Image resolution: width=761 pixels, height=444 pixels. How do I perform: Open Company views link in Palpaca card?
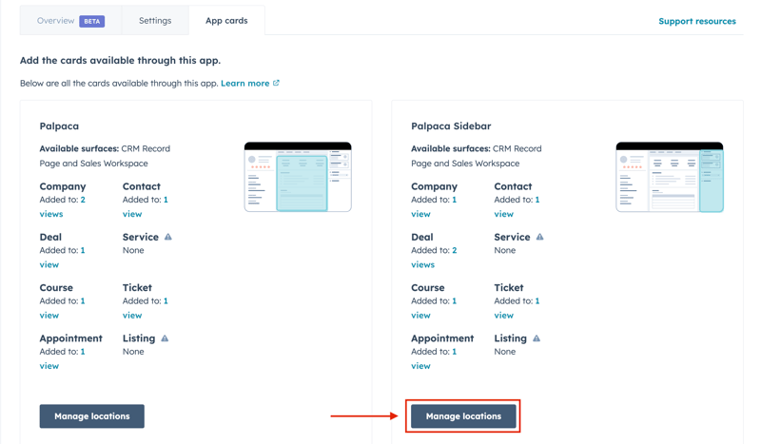[x=51, y=214]
